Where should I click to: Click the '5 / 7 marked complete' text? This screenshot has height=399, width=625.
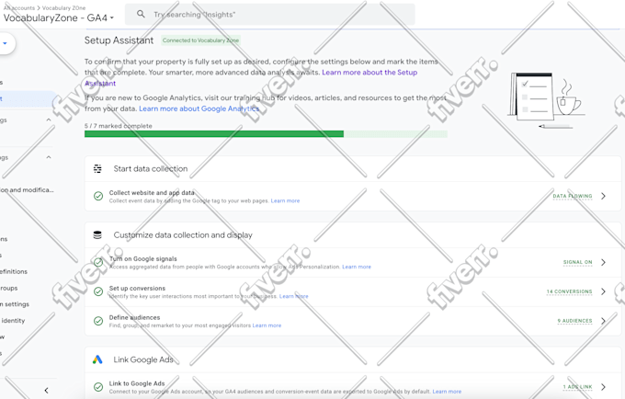pos(119,126)
